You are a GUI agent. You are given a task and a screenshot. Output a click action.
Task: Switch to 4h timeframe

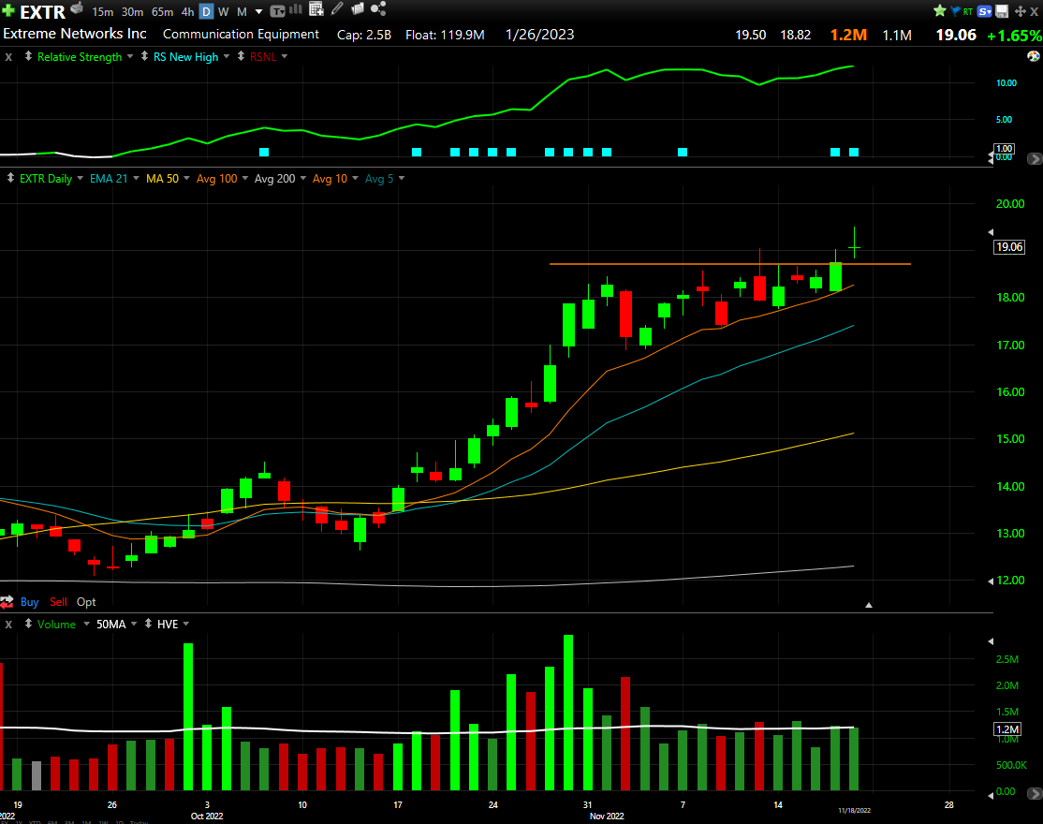tap(187, 12)
